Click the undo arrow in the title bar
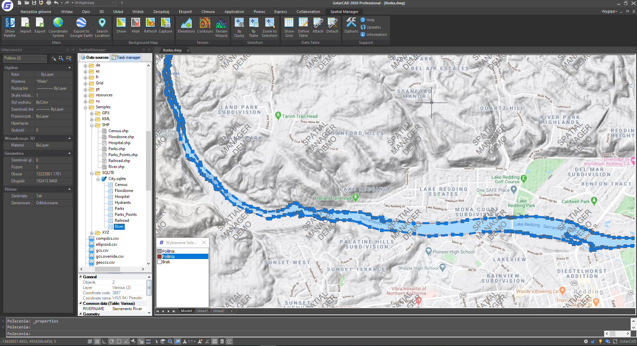The image size is (637, 346). coord(56,3)
